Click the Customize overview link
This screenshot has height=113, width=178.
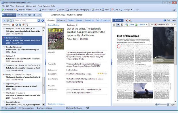[56, 104]
